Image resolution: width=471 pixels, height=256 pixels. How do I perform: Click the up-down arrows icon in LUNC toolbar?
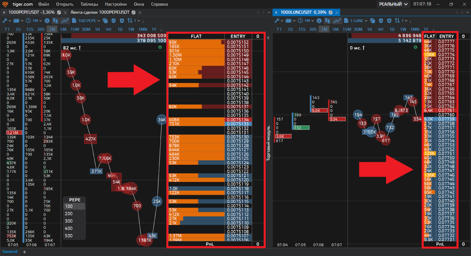397,21
